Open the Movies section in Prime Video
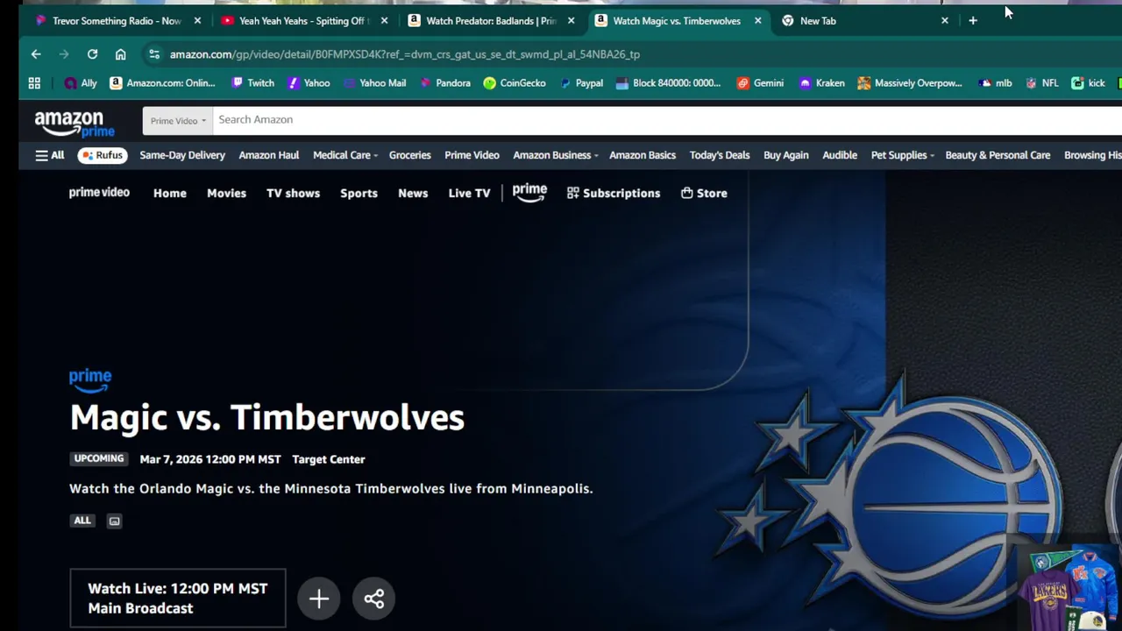Viewport: 1122px width, 631px height. pos(226,193)
